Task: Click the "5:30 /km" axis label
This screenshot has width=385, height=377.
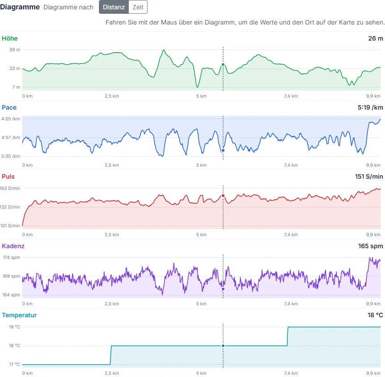Action: (11, 156)
